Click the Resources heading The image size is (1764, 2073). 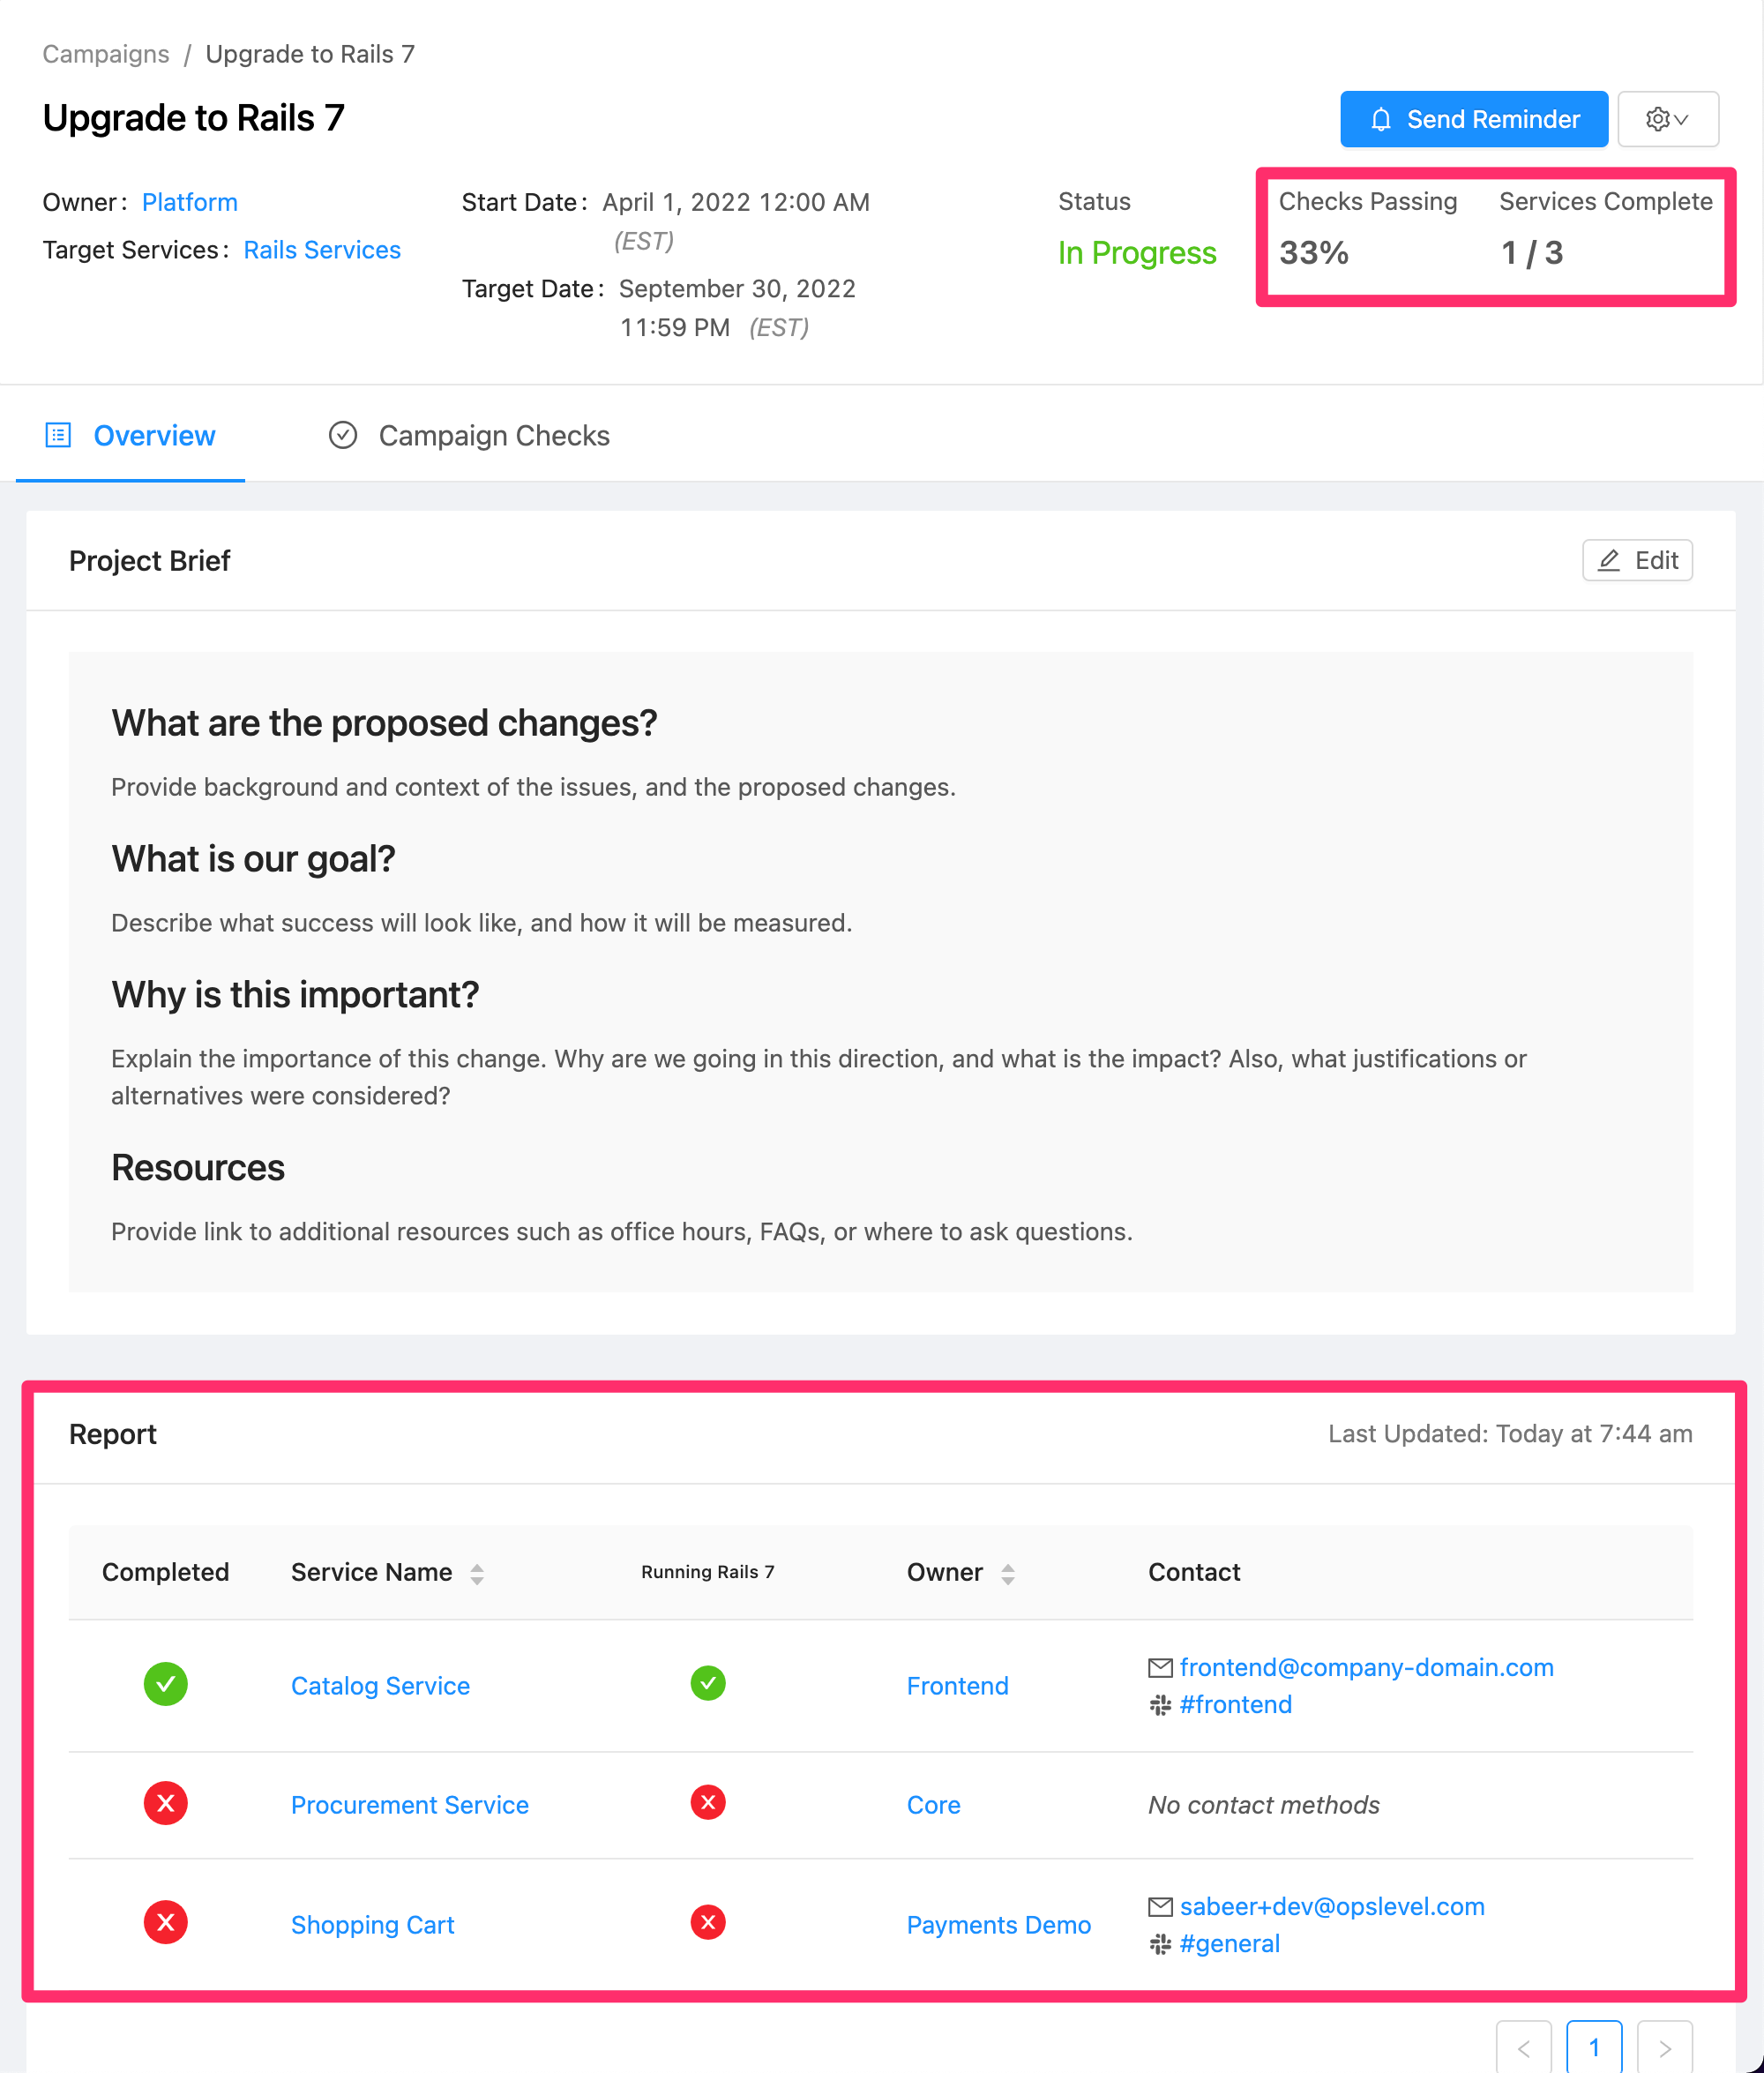pyautogui.click(x=198, y=1167)
